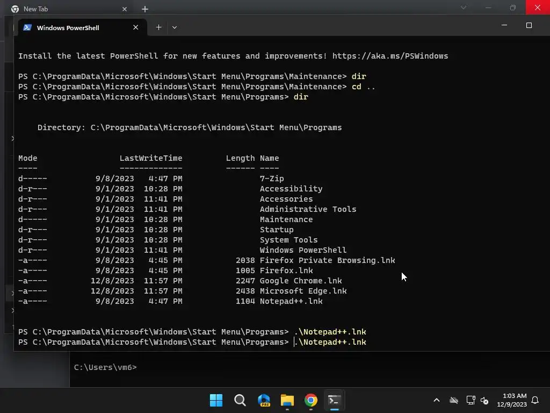This screenshot has height=413, width=550.
Task: Click the Administrative Tools entry
Action: point(308,209)
